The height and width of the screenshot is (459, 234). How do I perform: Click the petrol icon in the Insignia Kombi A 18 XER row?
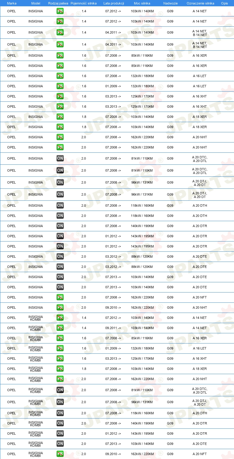60,369
